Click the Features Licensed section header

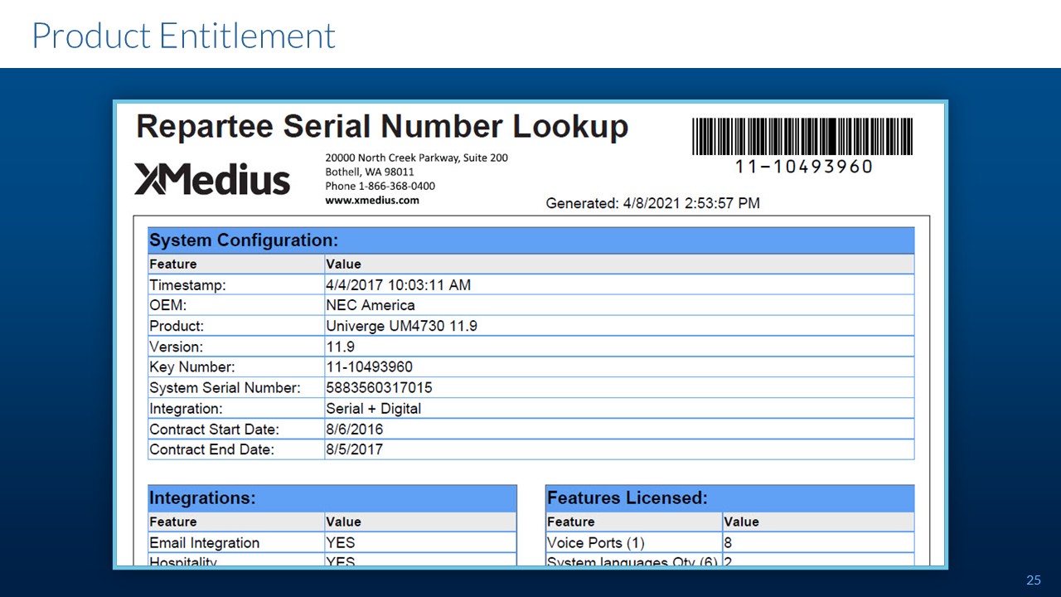(x=627, y=498)
